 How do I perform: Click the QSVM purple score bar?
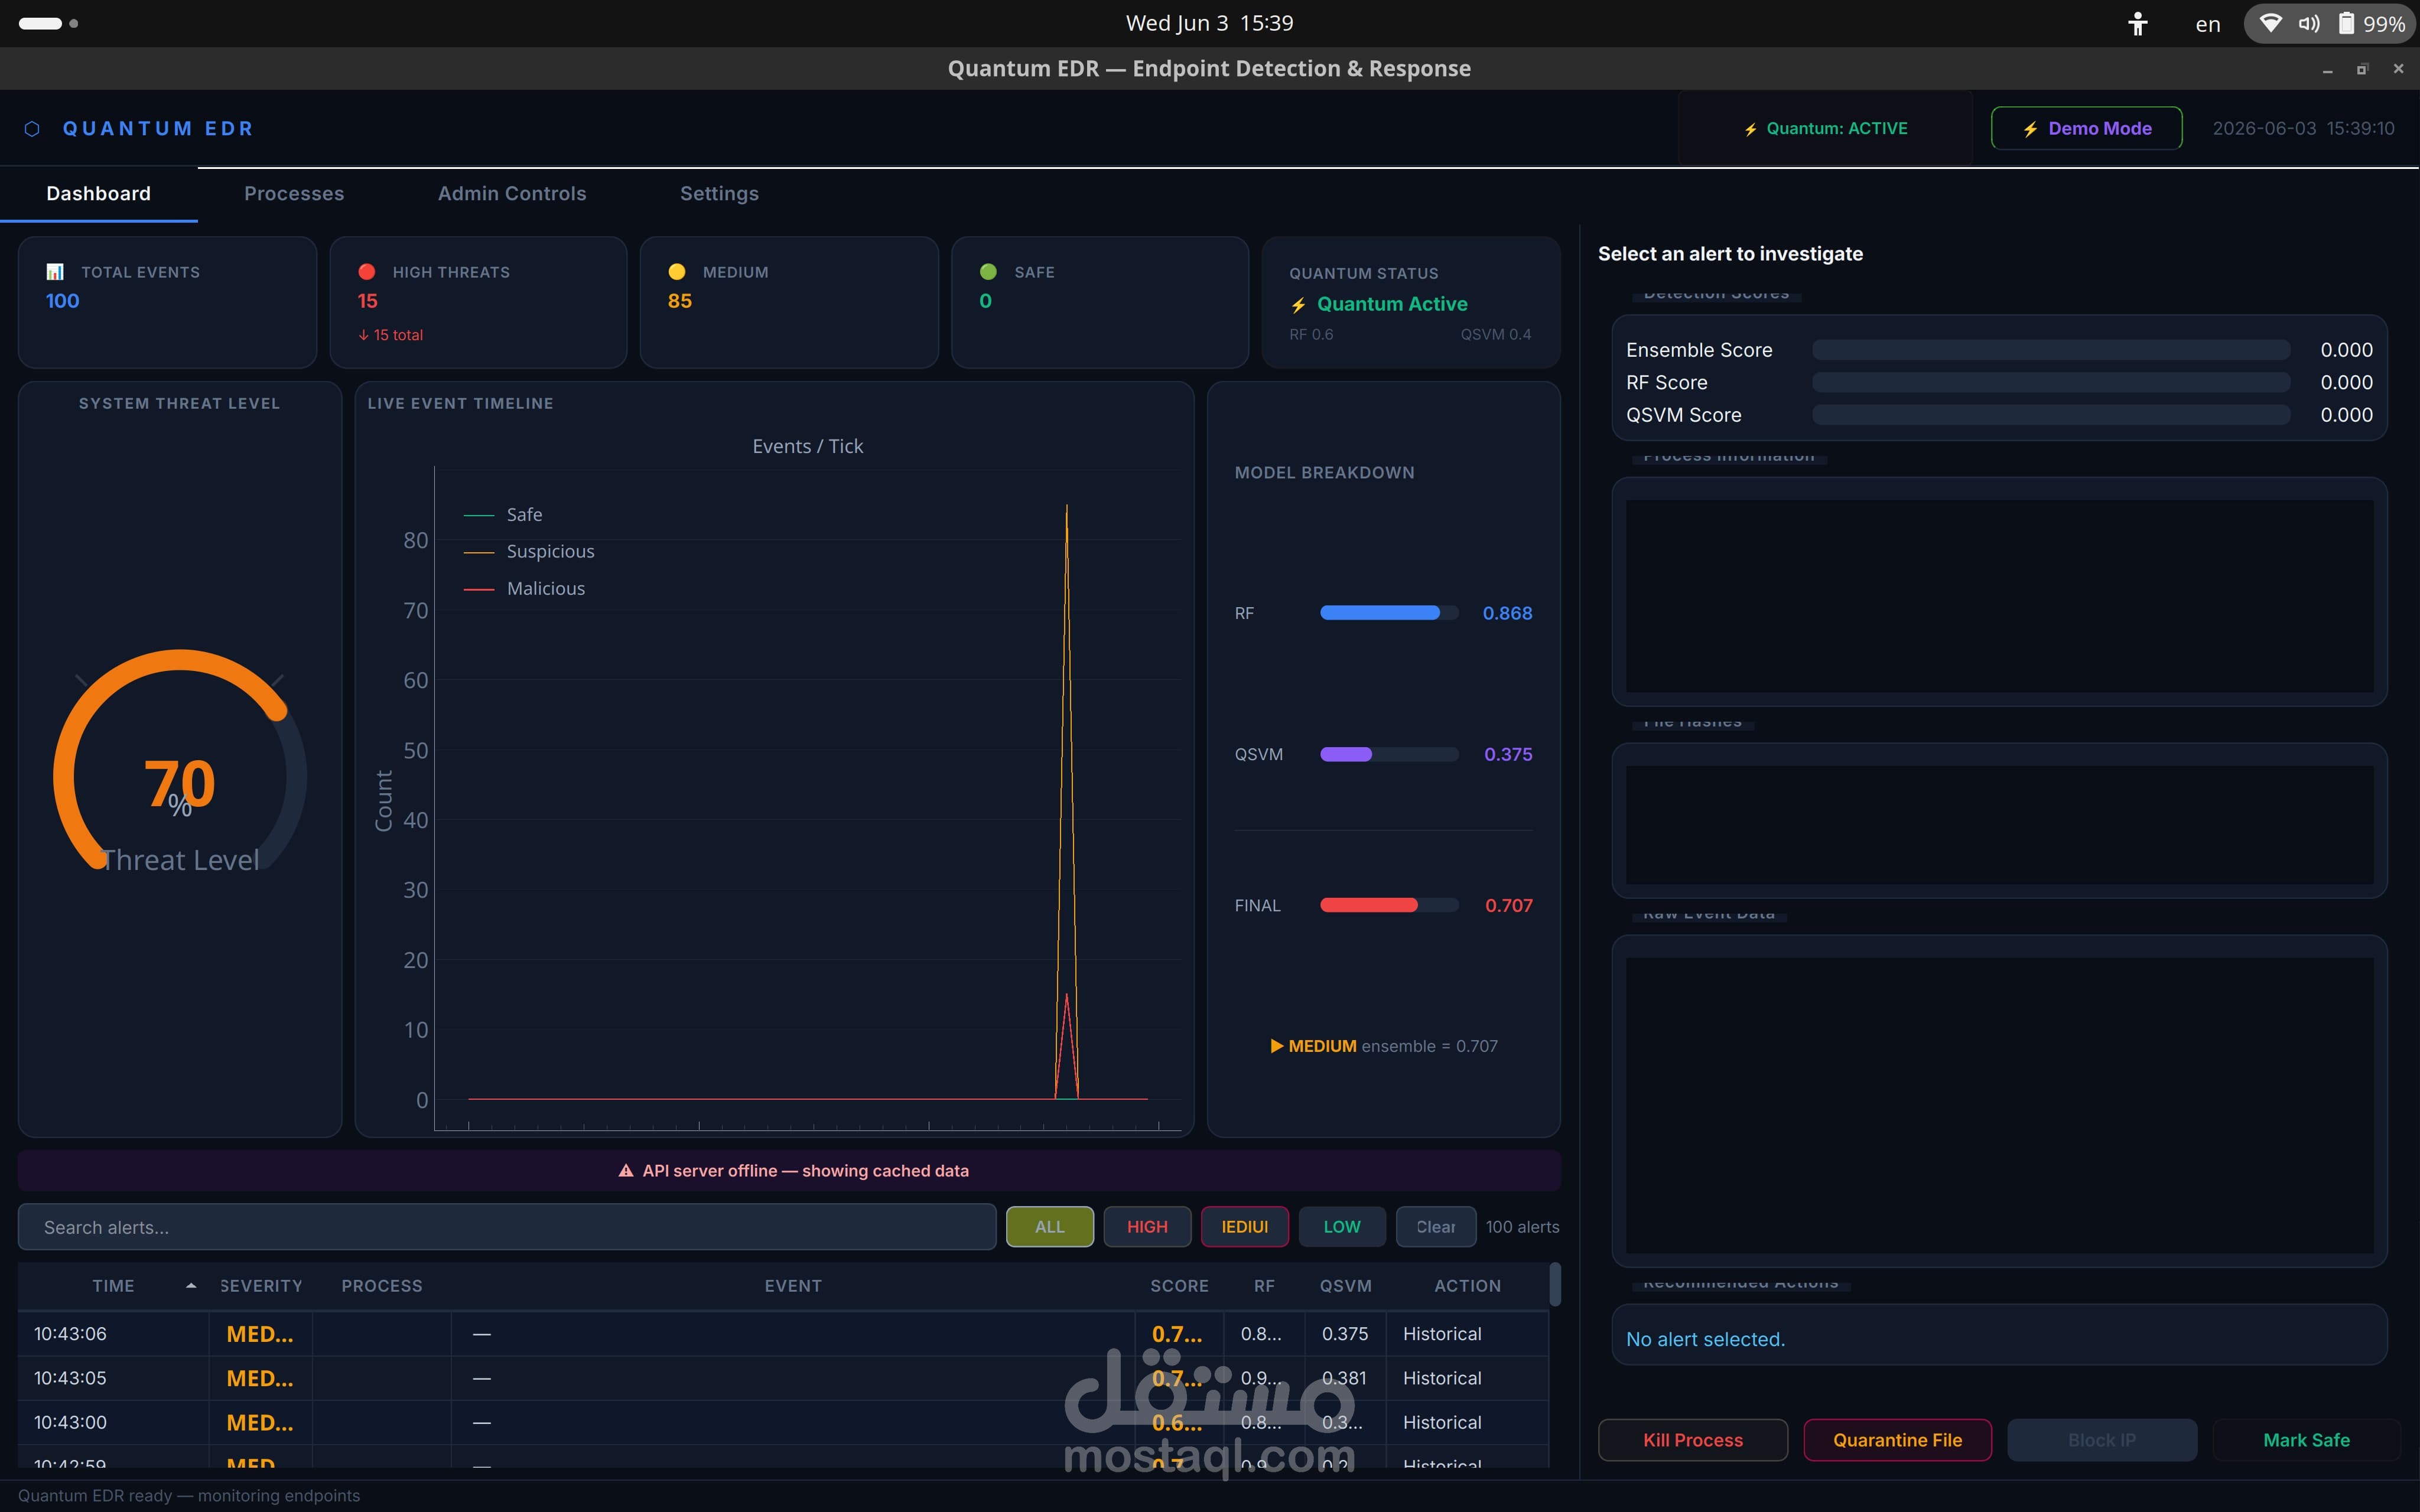pyautogui.click(x=1389, y=754)
